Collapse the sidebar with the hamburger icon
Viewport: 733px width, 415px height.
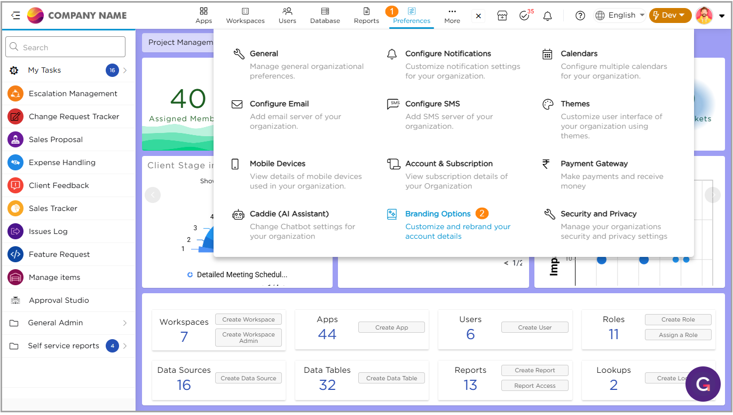[x=15, y=15]
